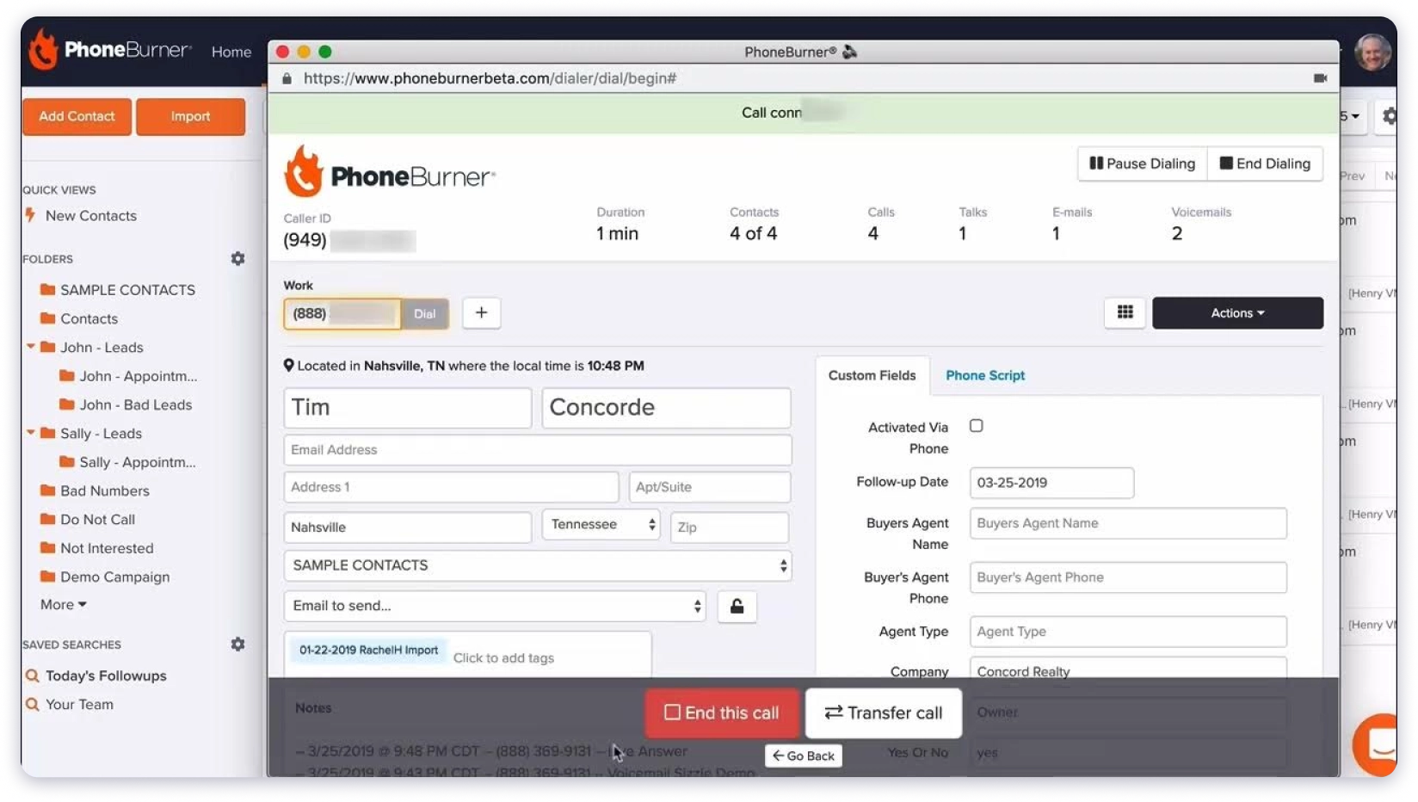The width and height of the screenshot is (1418, 802).
Task: Switch to the Phone Script tab
Action: (x=985, y=375)
